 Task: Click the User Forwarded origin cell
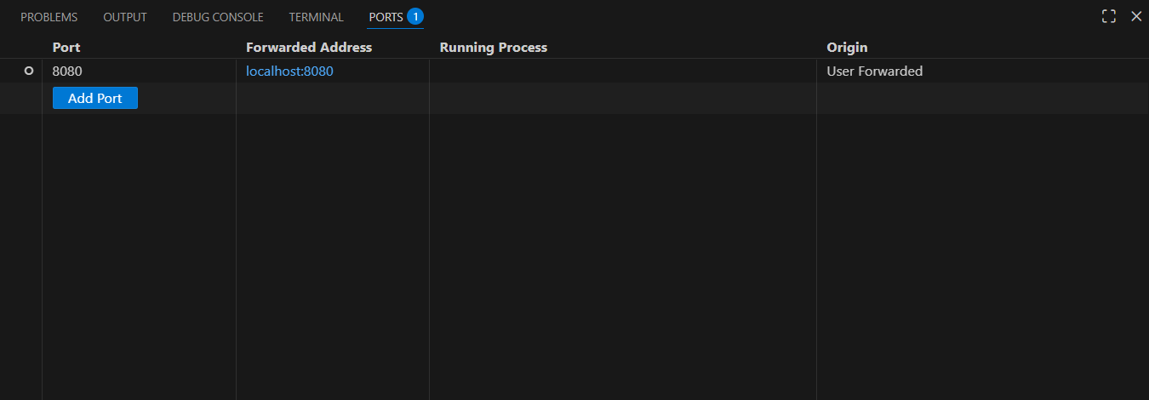874,71
